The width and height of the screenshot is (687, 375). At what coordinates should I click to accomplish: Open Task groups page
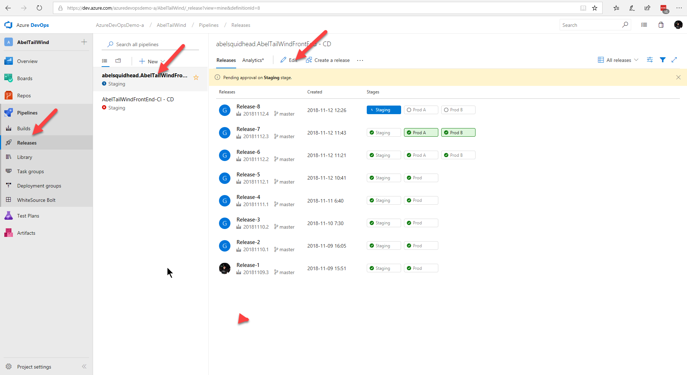[30, 171]
